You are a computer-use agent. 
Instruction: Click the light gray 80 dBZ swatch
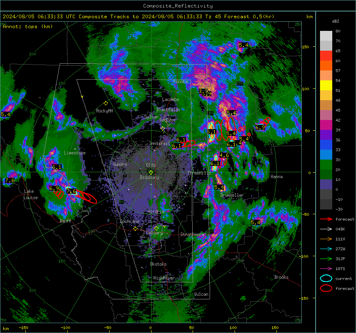point(326,36)
